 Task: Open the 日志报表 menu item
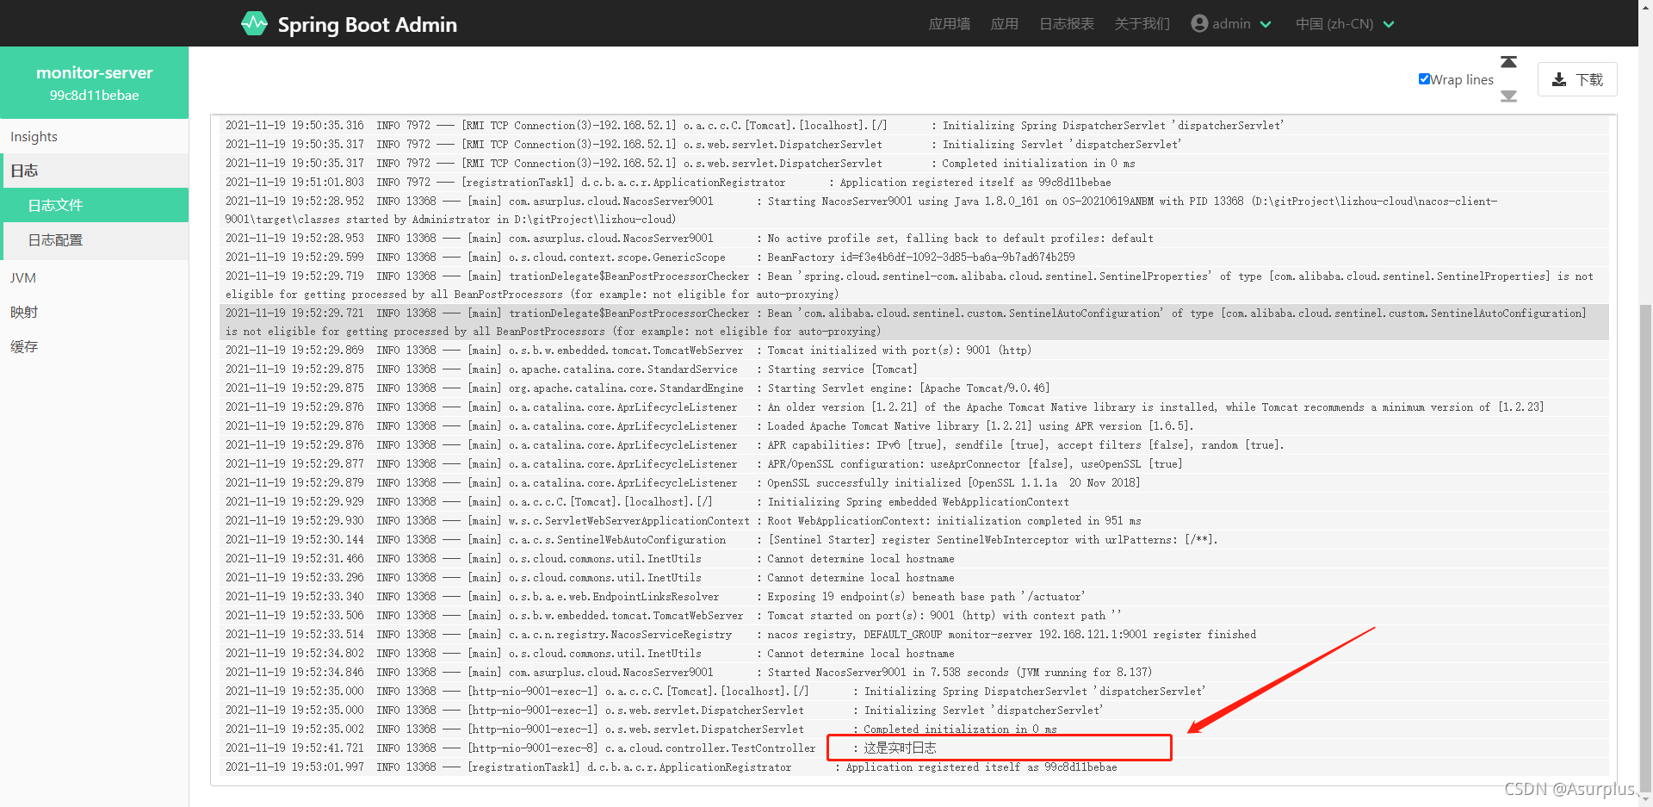1066,23
